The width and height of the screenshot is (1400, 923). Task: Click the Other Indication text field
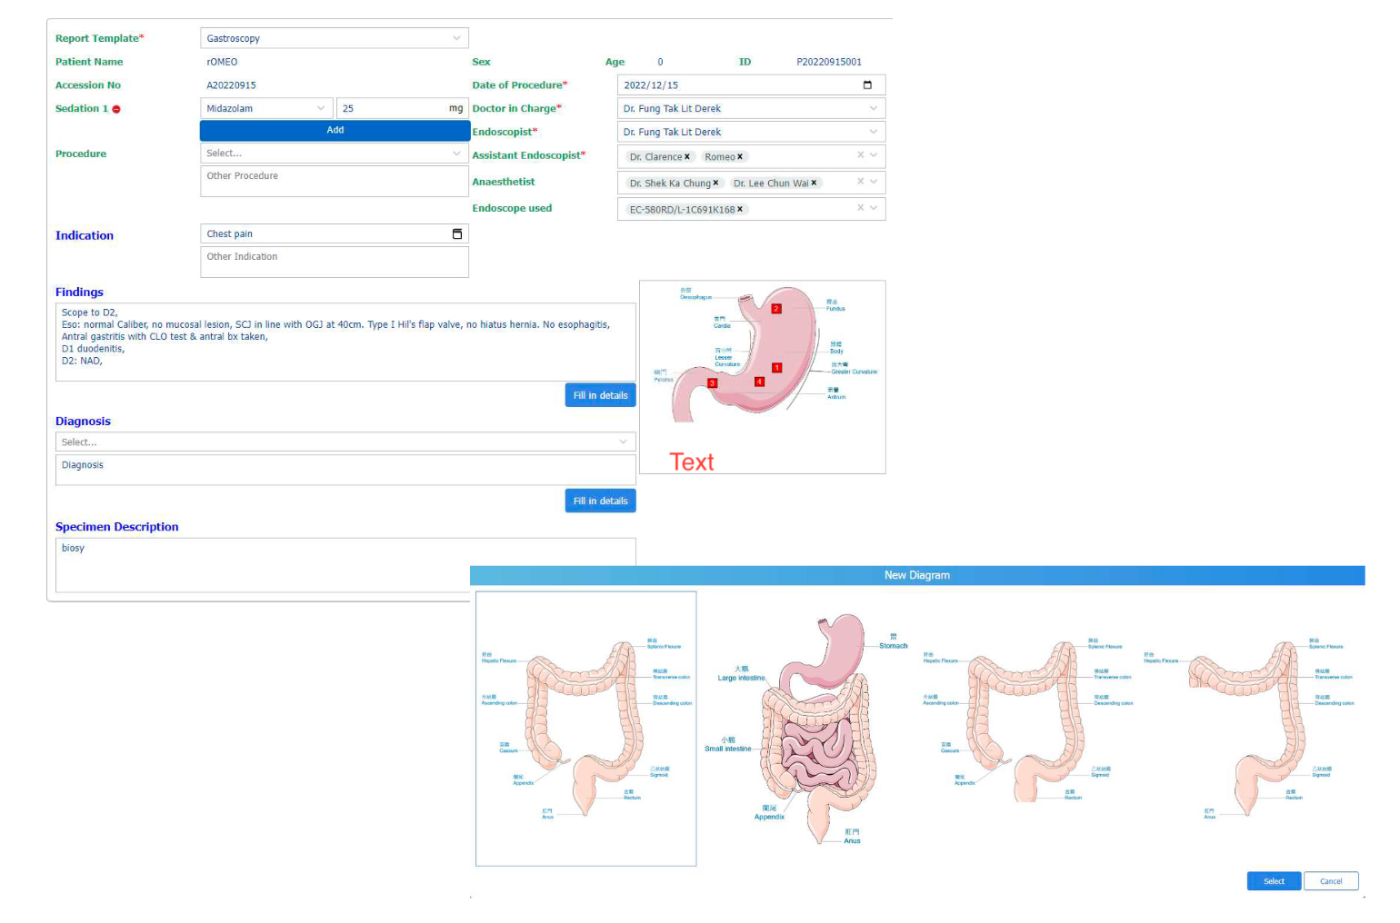coord(335,263)
